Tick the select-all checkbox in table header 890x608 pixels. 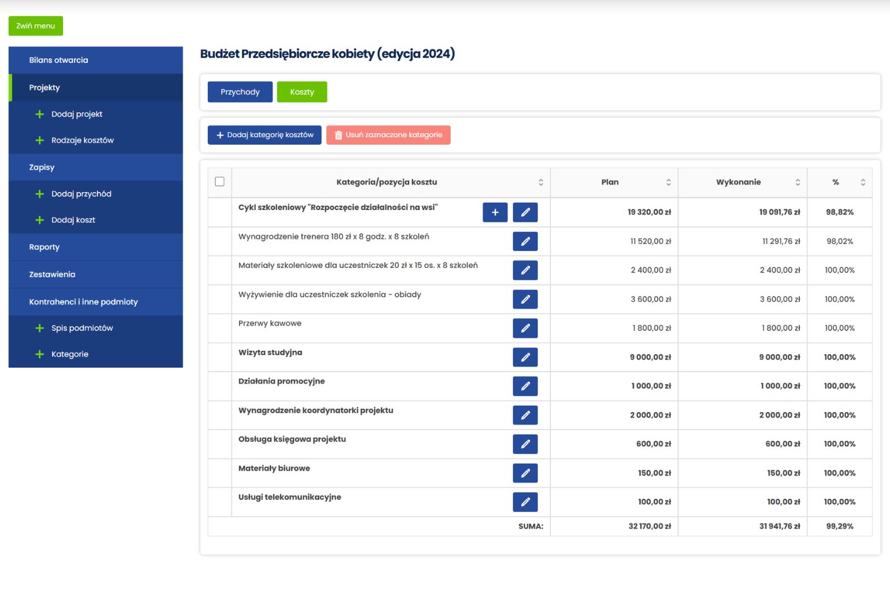pyautogui.click(x=220, y=182)
